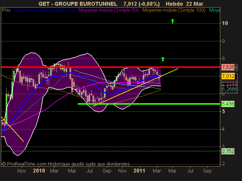242x181 pixels.
Task: Select 'Moyenne mobile (Simple 50)' legend entry
Action: pyautogui.click(x=108, y=10)
